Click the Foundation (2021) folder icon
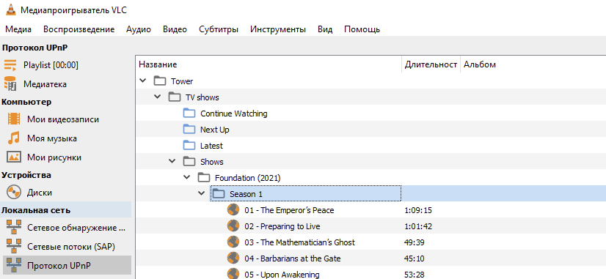Image resolution: width=606 pixels, height=279 pixels. point(204,178)
